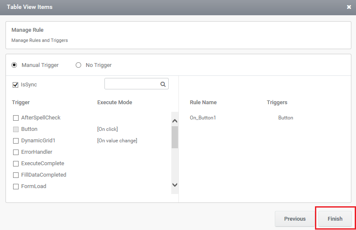Click the trigger list scroll up arrow
356x230 pixels.
[x=175, y=121]
